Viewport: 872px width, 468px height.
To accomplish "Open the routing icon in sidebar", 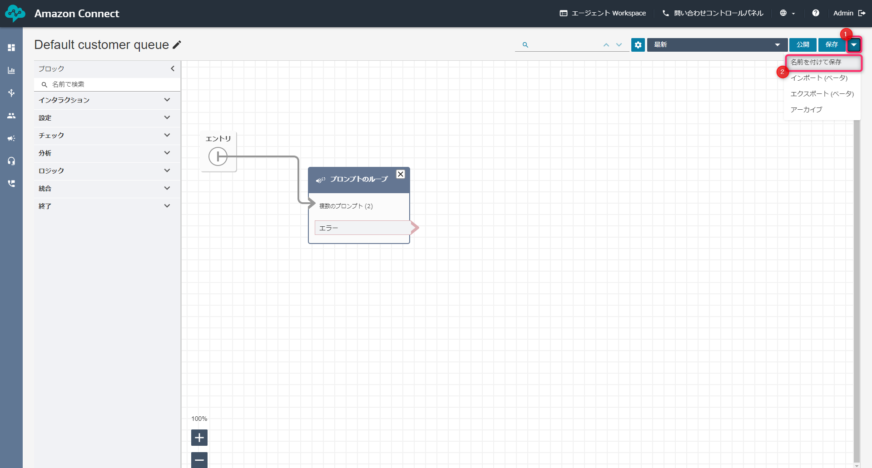I will [11, 93].
